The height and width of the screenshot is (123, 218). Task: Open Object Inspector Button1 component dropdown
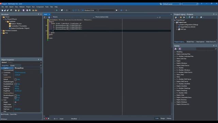point(41,62)
